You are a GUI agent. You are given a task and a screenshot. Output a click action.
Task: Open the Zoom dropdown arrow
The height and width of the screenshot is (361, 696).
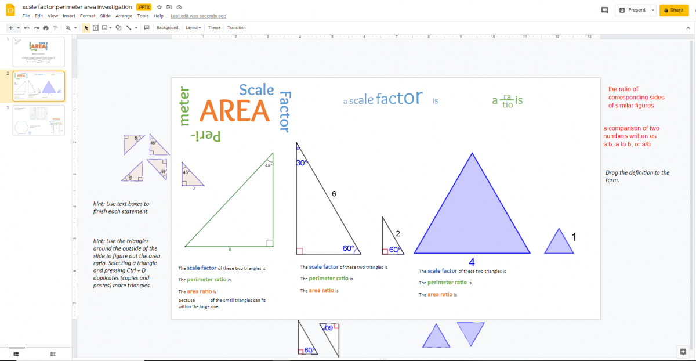pos(76,27)
